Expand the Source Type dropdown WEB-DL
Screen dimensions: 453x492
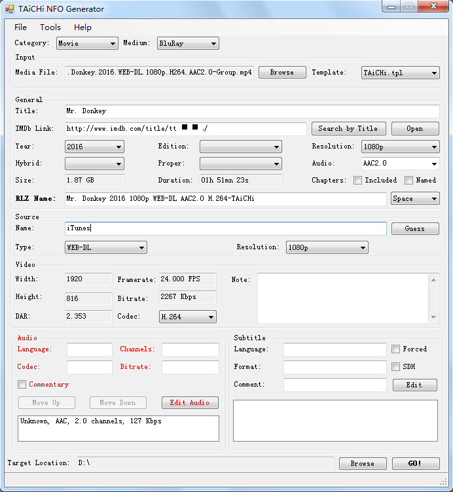coord(106,247)
